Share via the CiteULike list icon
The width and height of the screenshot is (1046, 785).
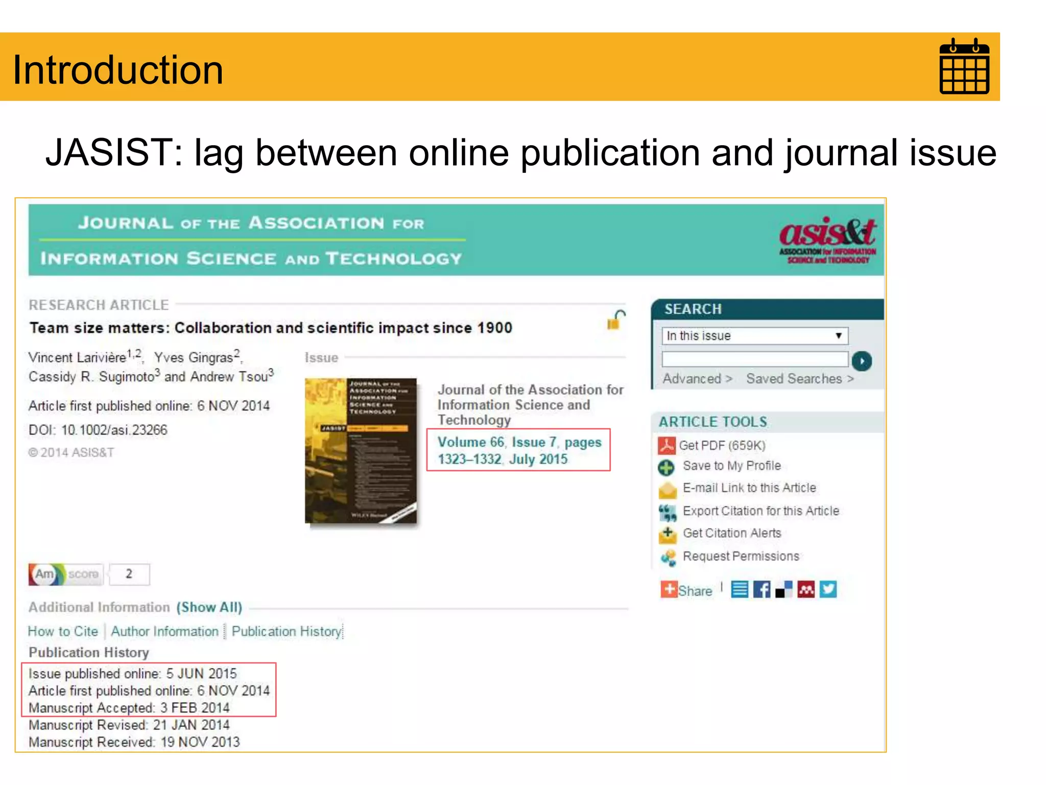tap(740, 590)
